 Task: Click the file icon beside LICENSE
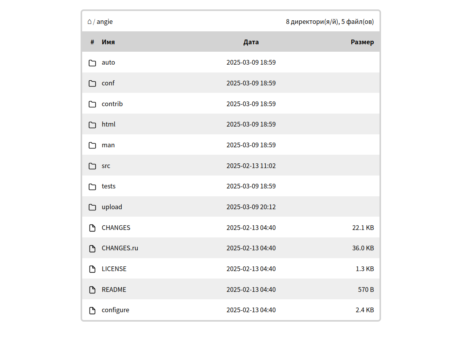coord(92,269)
